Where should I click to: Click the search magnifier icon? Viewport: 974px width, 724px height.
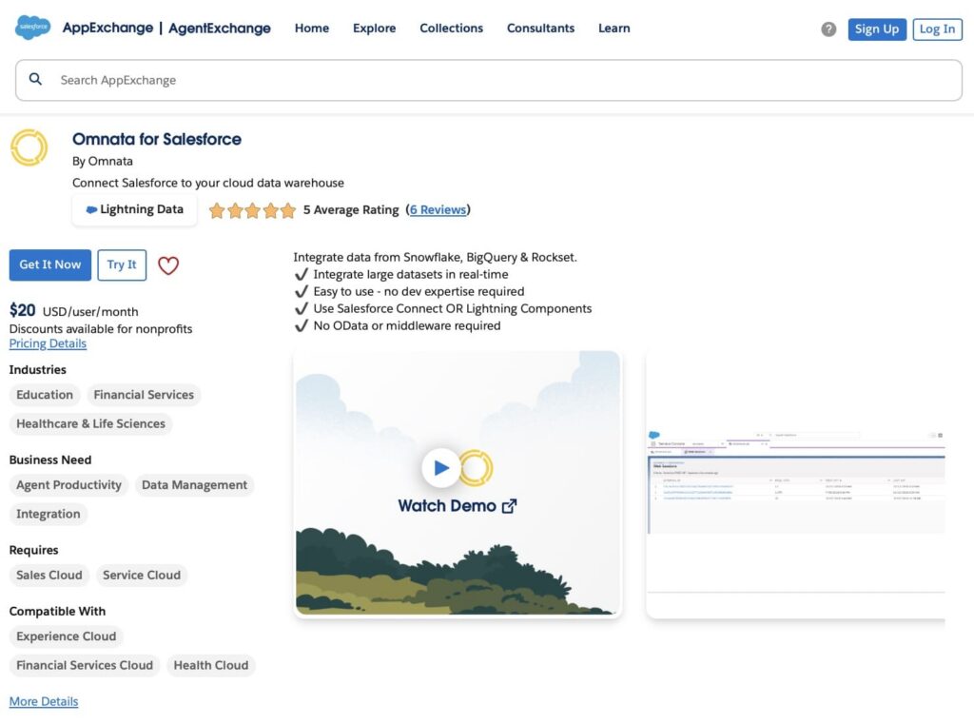pos(36,80)
